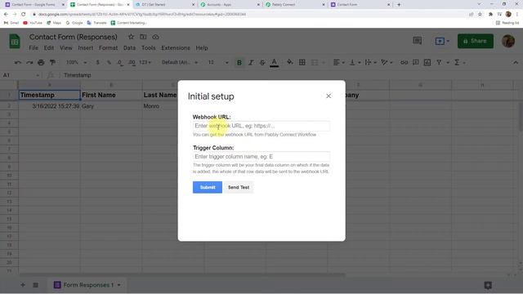The width and height of the screenshot is (523, 294).
Task: Click the paint format icon
Action: [52, 62]
